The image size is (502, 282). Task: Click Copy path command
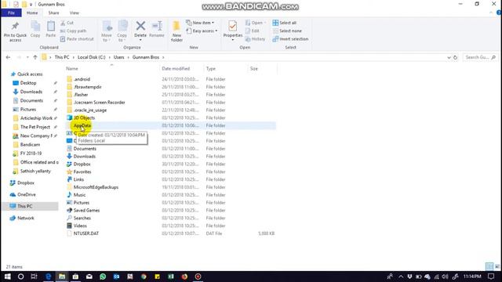click(73, 31)
